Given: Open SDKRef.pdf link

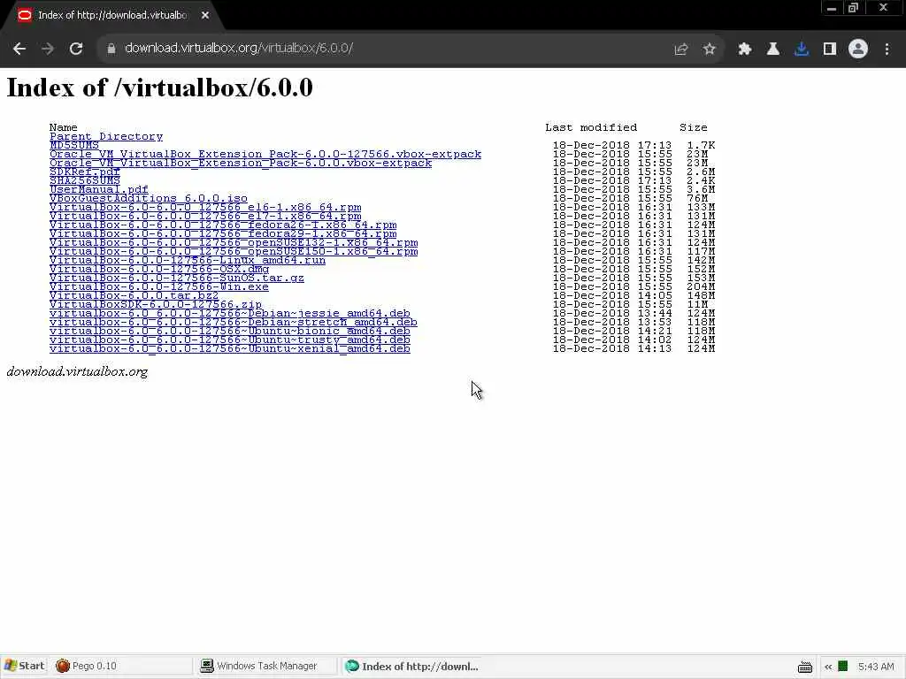Looking at the screenshot, I should click(x=85, y=172).
